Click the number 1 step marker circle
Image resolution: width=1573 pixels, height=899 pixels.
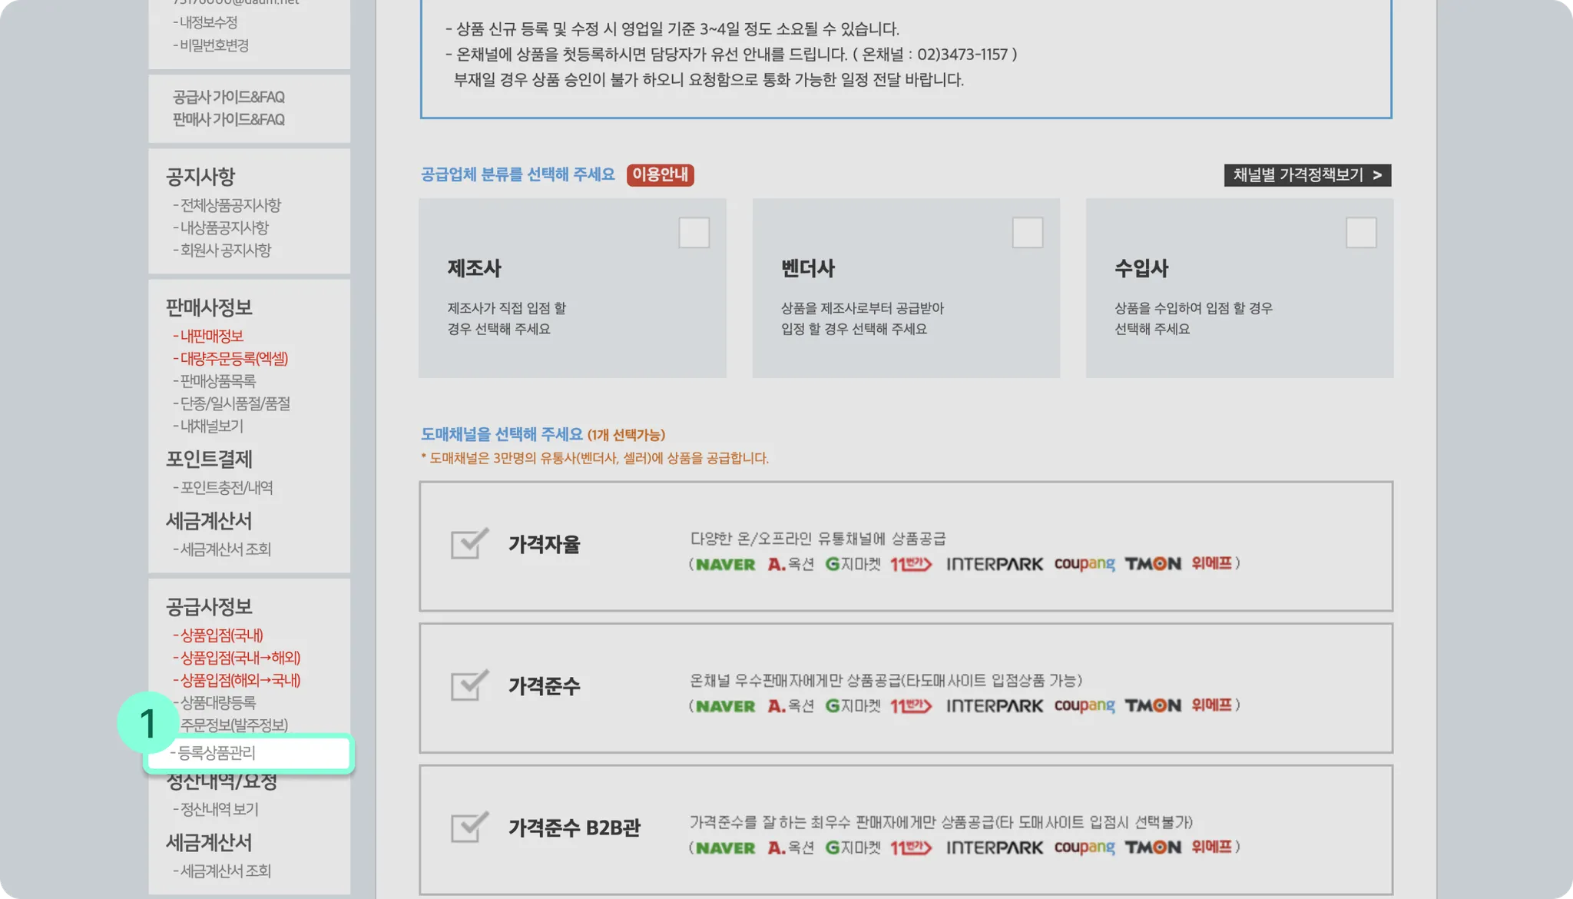click(x=147, y=722)
